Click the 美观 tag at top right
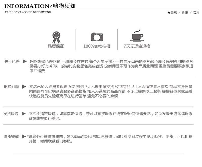The width and height of the screenshot is (202, 167). (173, 13)
